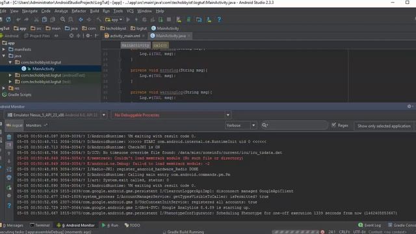Viewport: 416px width, 234px height.
Task: Click the Find magnifier icon
Action: click(62, 19)
